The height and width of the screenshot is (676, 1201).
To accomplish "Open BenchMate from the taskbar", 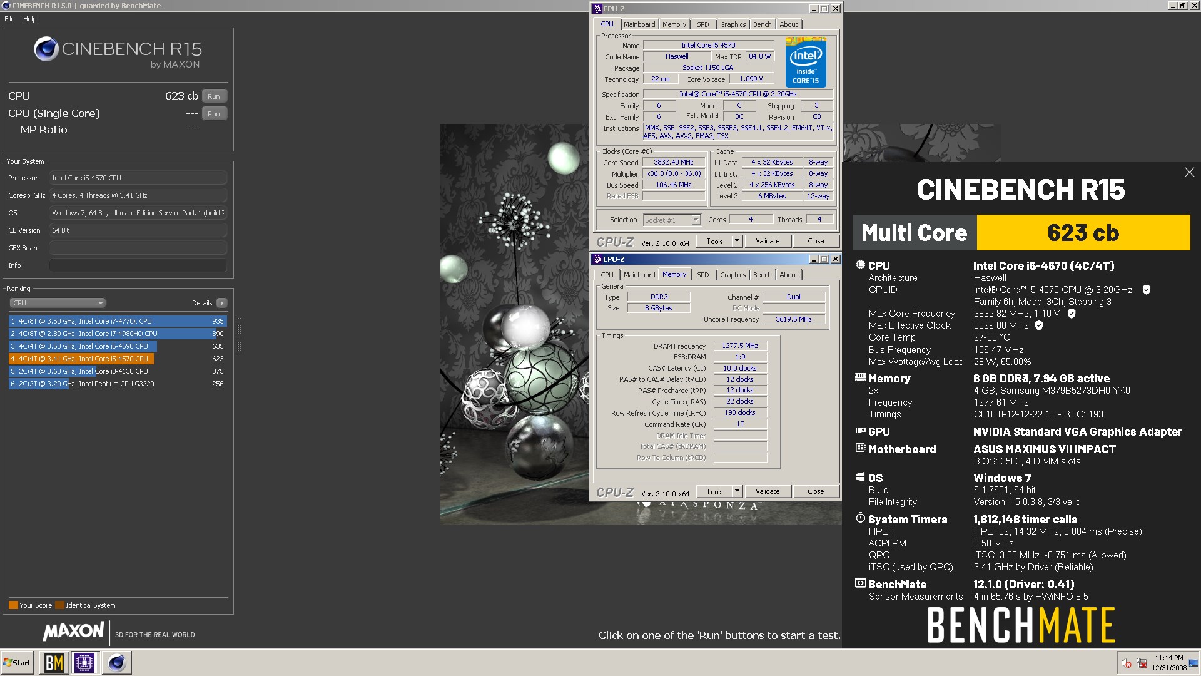I will 54,662.
